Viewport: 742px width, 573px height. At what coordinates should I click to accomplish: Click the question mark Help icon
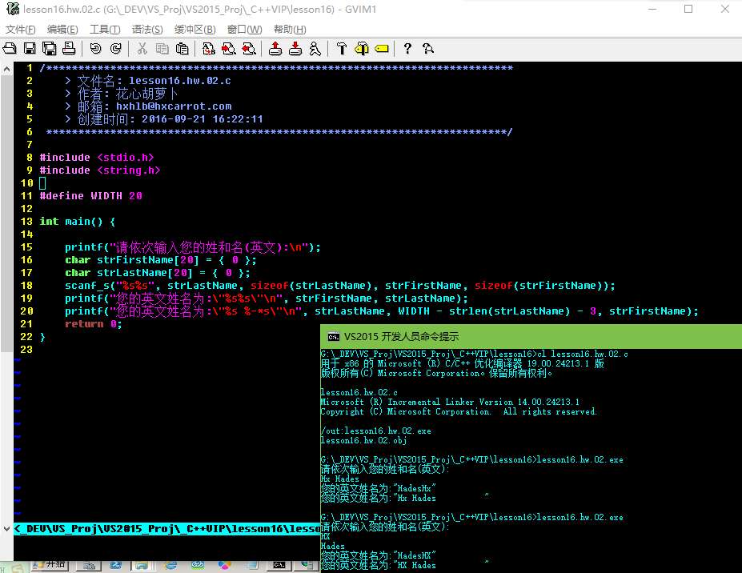408,48
